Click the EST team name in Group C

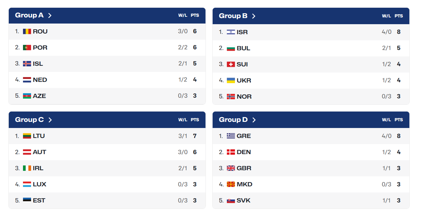(39, 201)
